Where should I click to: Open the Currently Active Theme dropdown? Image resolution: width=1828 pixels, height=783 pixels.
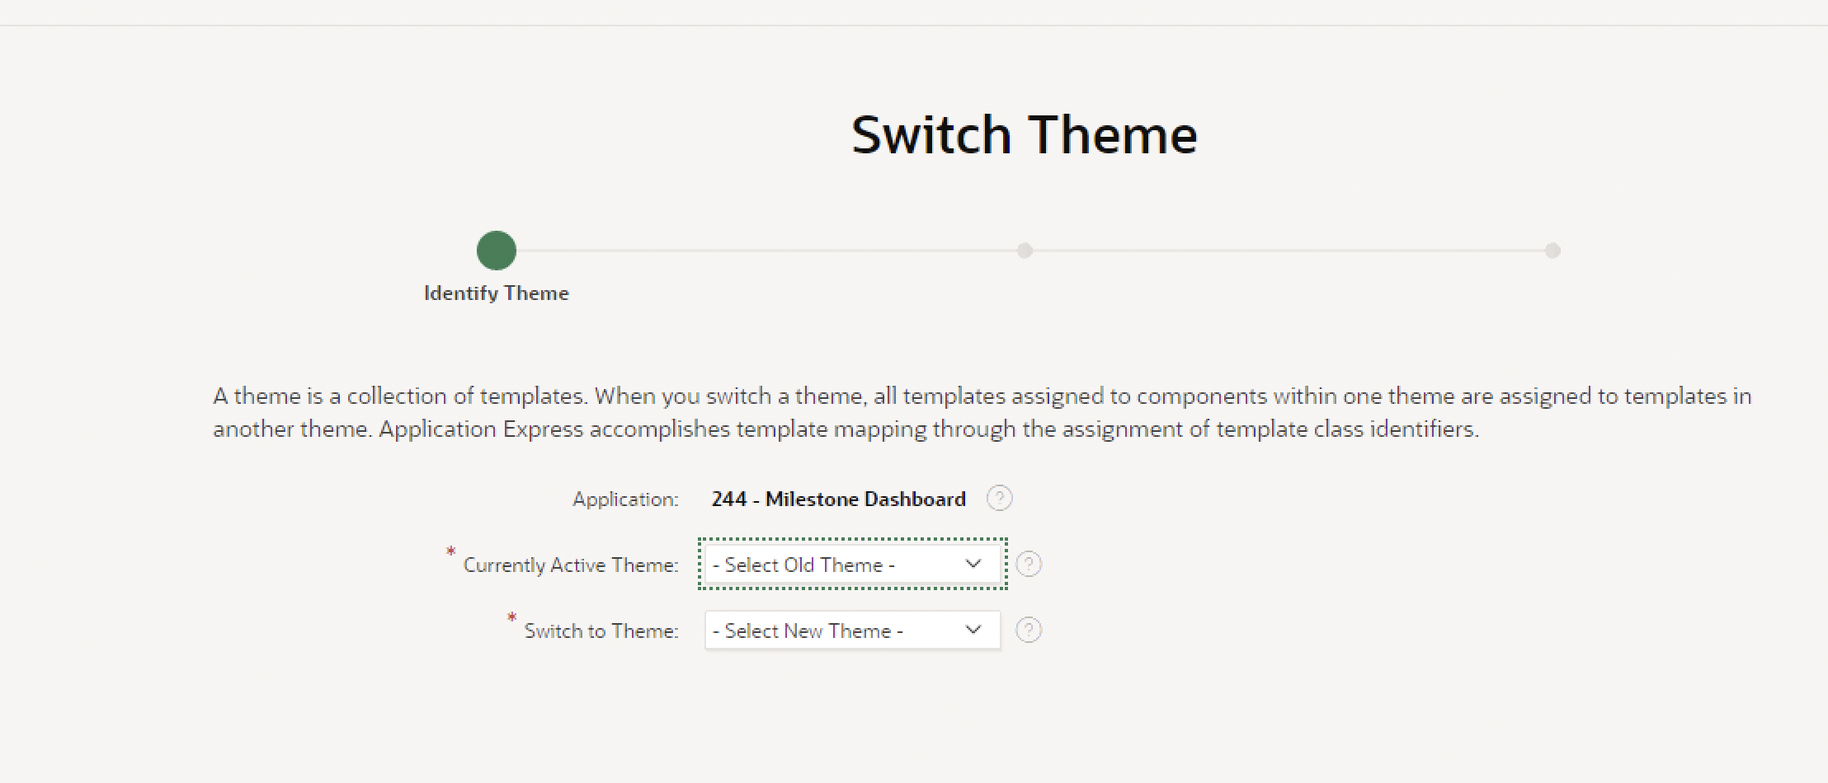point(851,564)
